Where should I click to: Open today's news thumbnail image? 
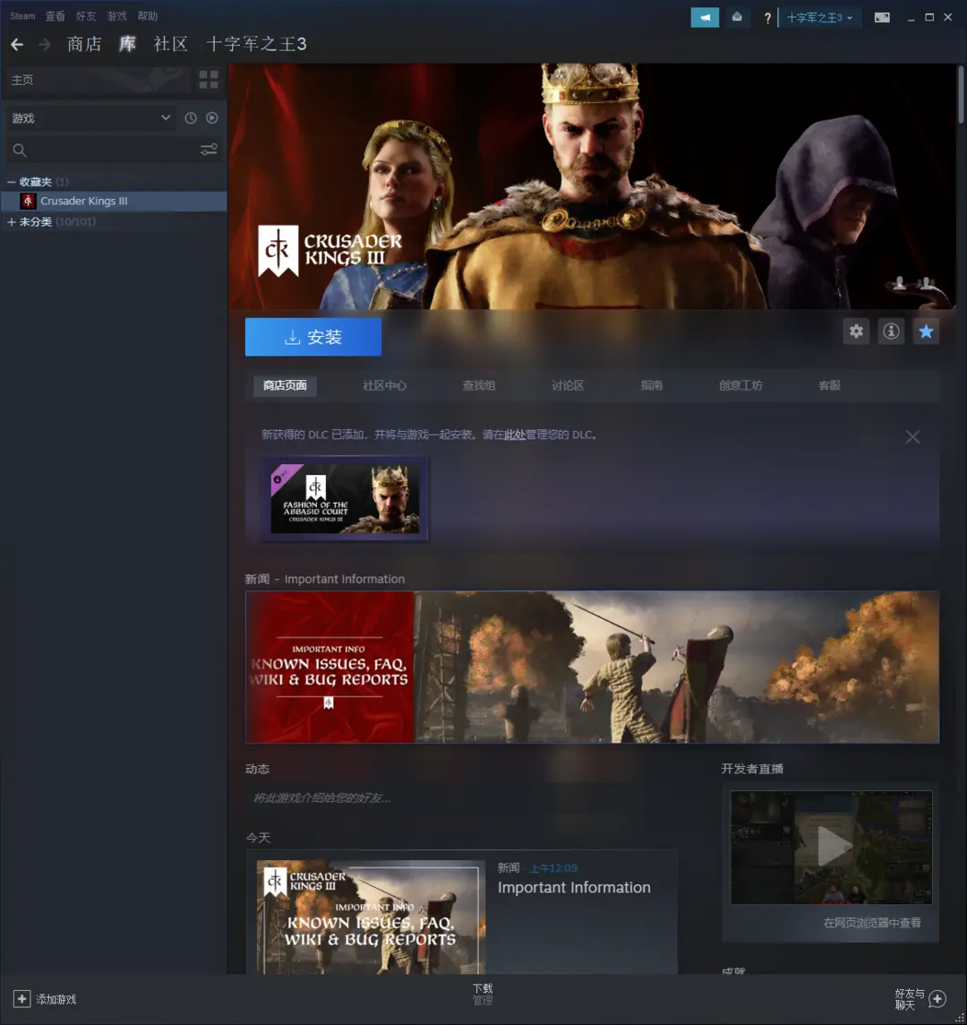[x=371, y=917]
